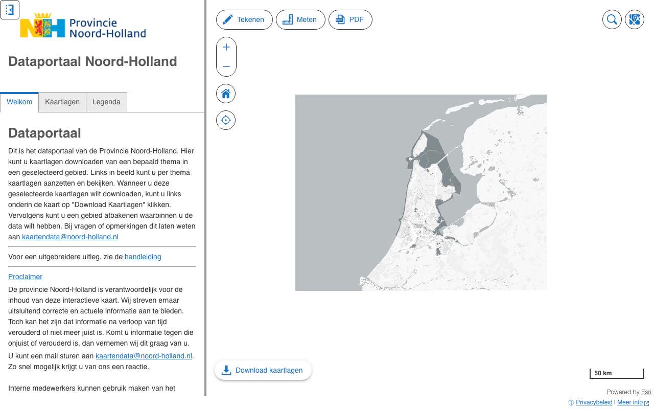Click the map pin icon button
The width and height of the screenshot is (654, 409).
coord(635,20)
